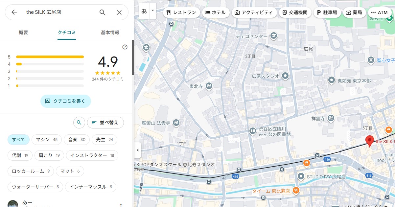This screenshot has height=207, width=395.
Task: Filter map by レストラン button
Action: (x=181, y=12)
